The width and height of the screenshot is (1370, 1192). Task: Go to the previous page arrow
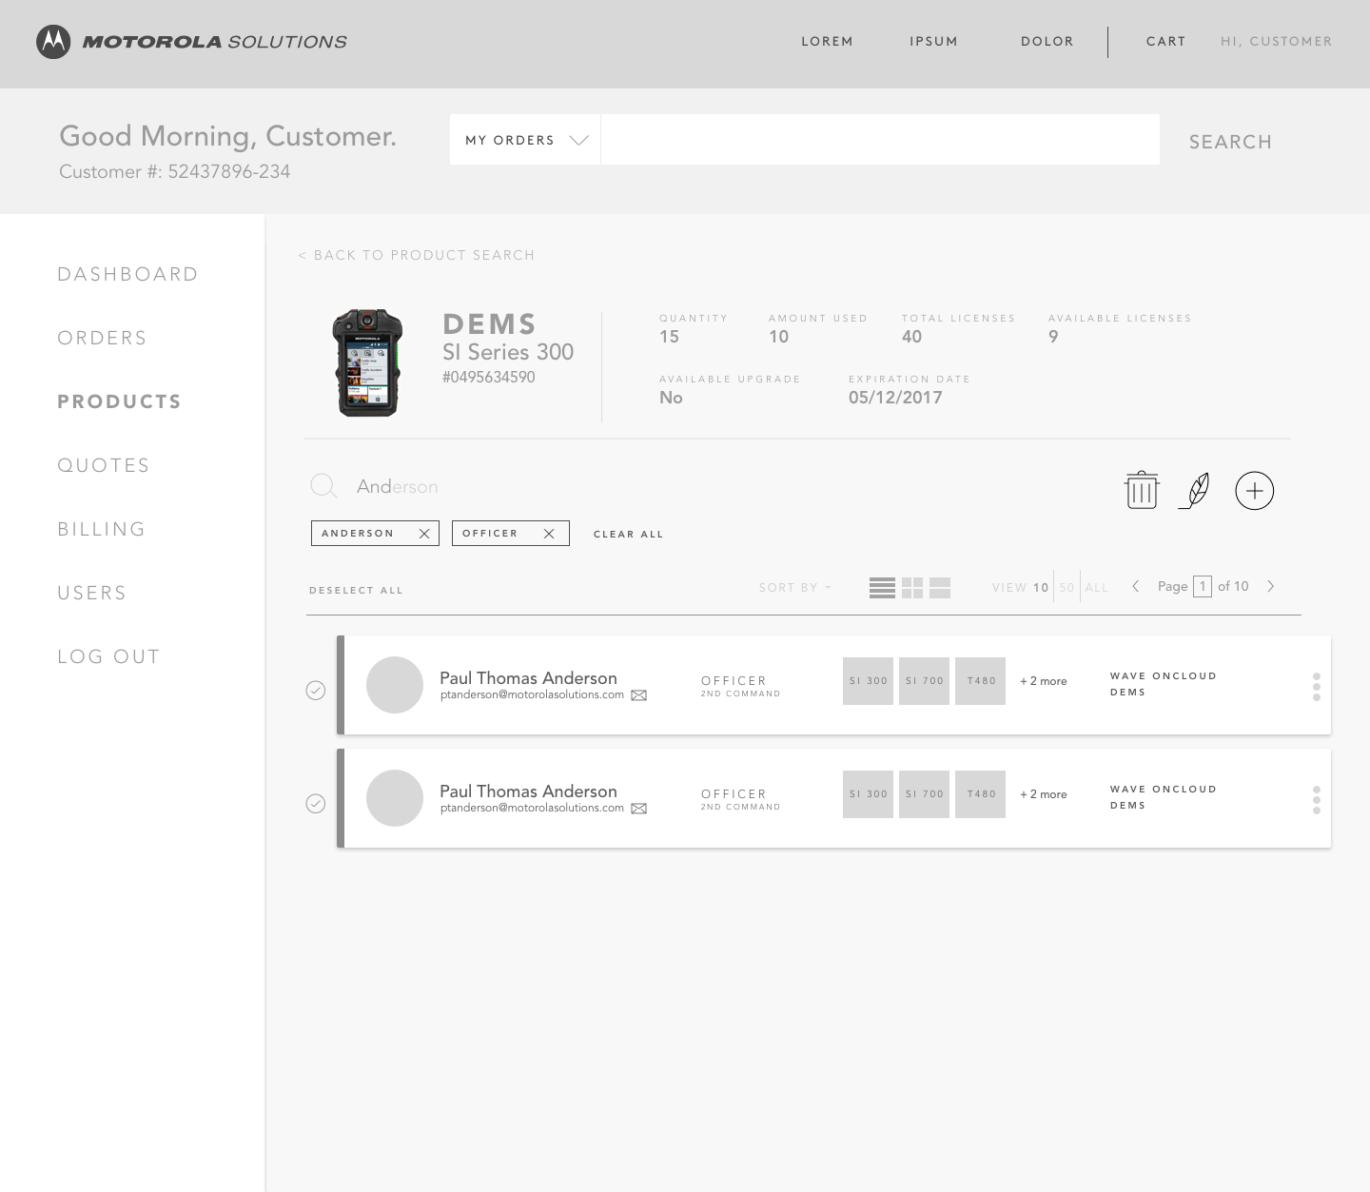(1135, 586)
